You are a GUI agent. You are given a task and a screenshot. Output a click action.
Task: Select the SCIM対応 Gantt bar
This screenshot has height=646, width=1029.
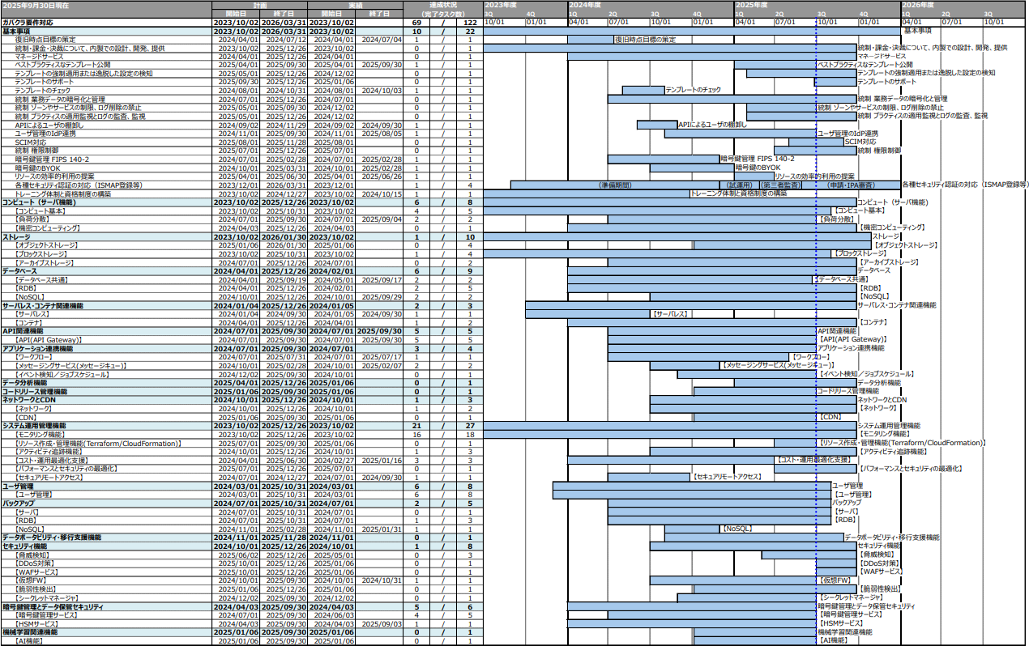[816, 142]
